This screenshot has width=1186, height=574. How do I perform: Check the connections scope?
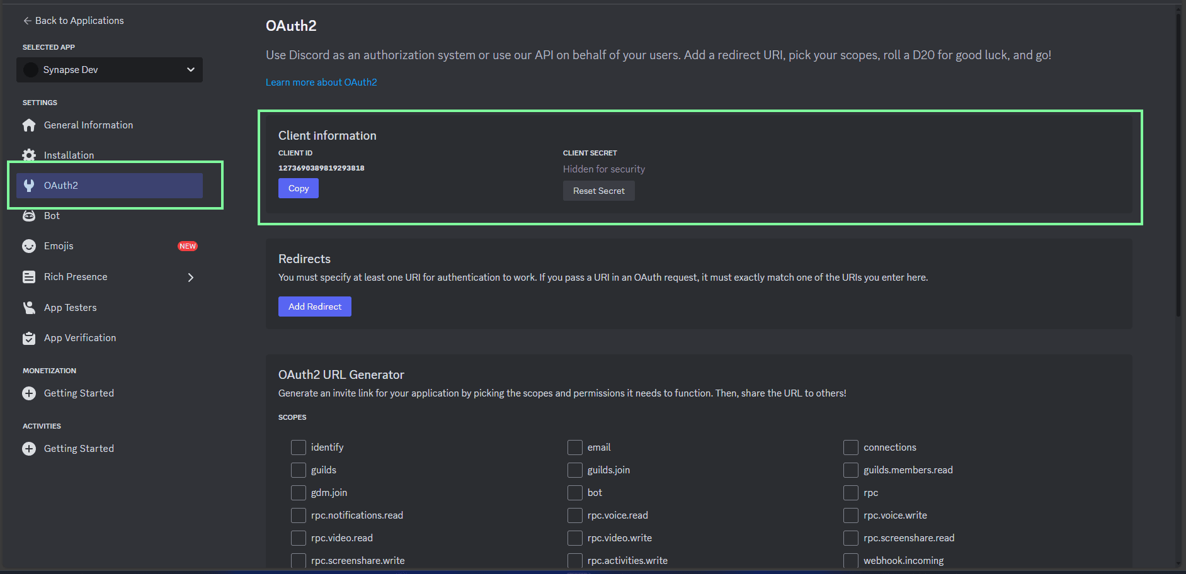tap(851, 447)
